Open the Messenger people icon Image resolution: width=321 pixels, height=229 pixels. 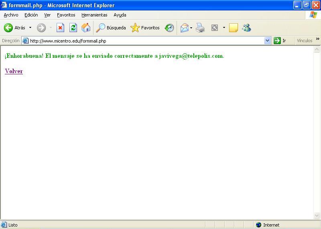246,28
